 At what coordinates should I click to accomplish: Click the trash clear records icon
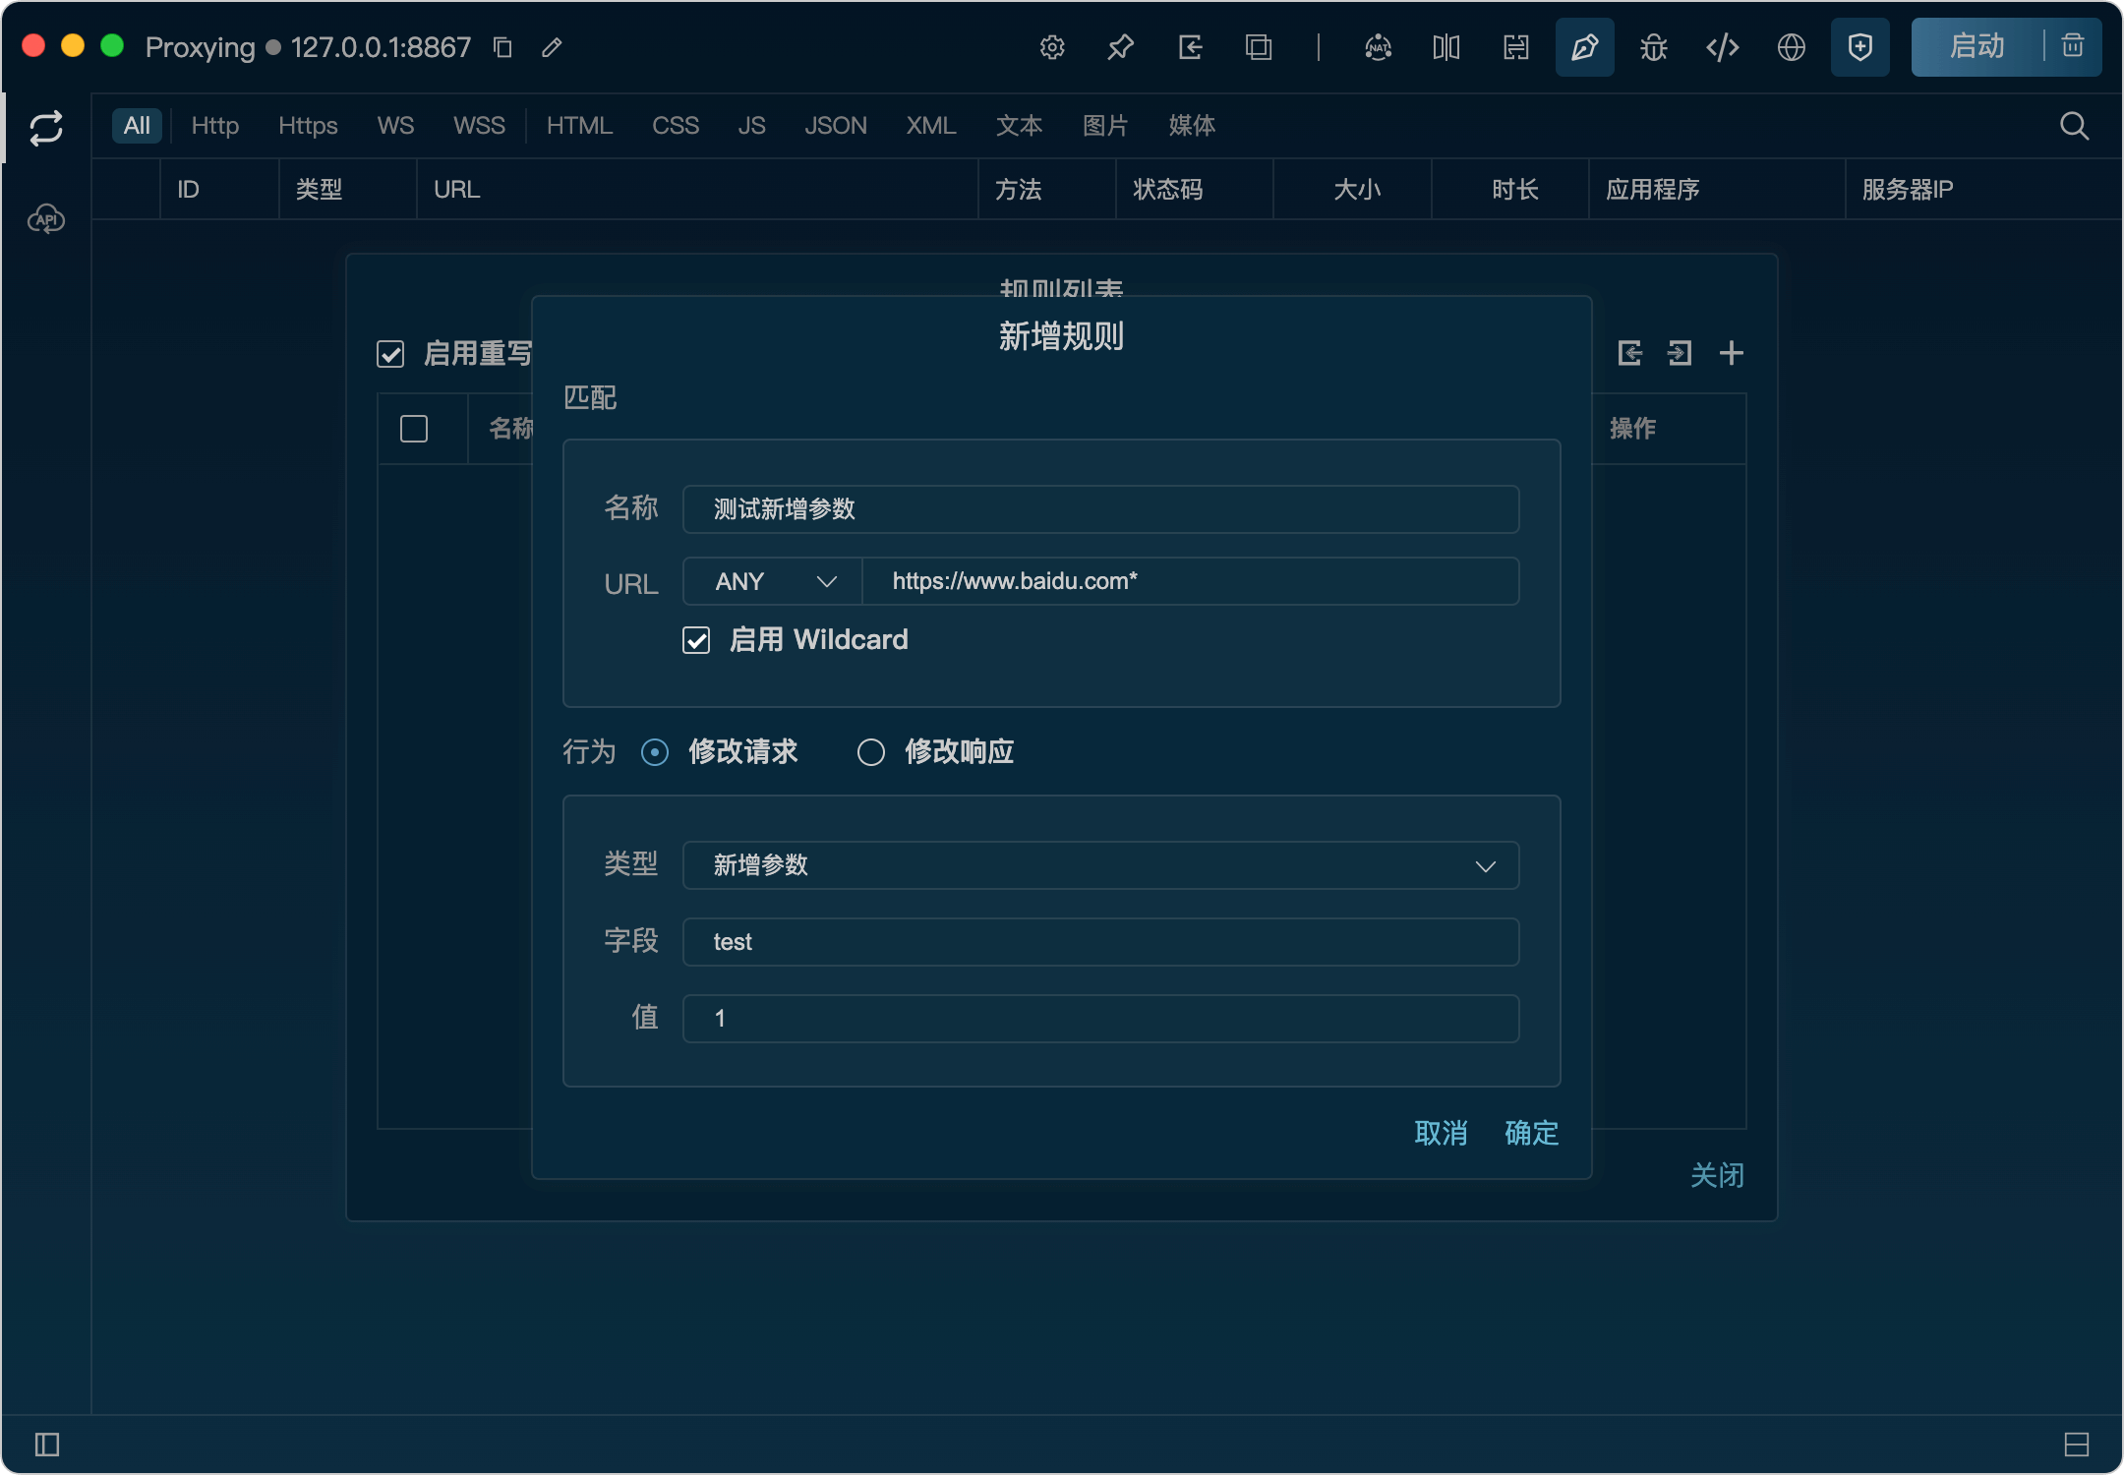pyautogui.click(x=2073, y=46)
